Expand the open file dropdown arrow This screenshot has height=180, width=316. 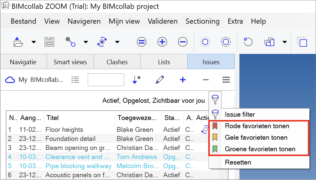pos(34,42)
